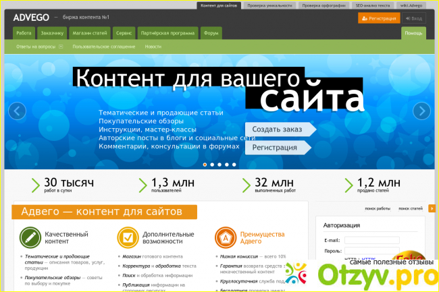
Task: Go to next slide with right arrow
Action: coord(421,111)
